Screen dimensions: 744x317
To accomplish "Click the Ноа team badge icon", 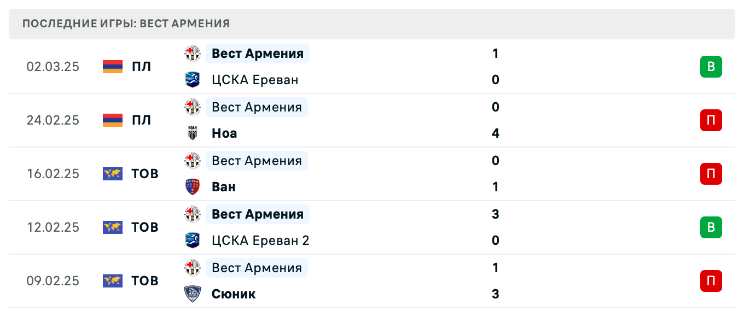I will pyautogui.click(x=193, y=133).
